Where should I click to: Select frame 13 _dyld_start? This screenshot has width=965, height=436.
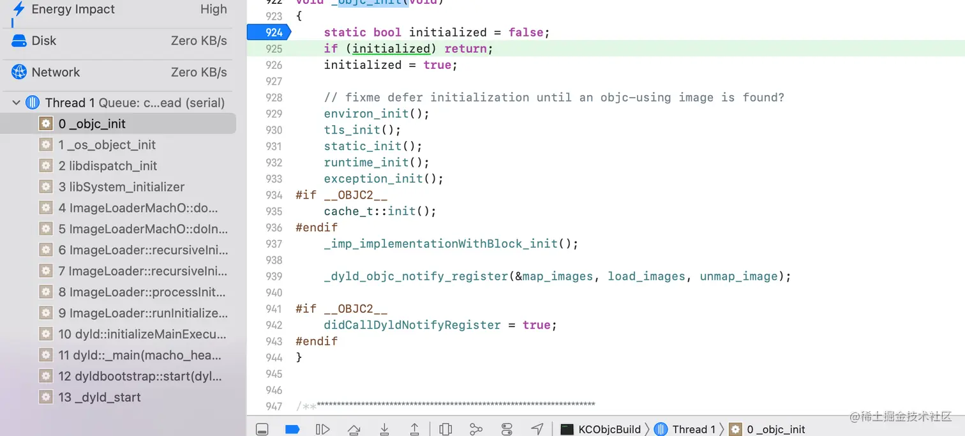pyautogui.click(x=118, y=397)
